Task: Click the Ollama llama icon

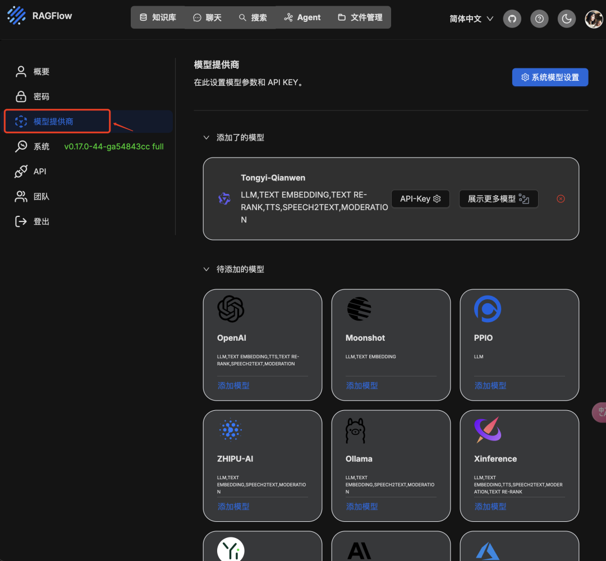Action: (x=355, y=430)
